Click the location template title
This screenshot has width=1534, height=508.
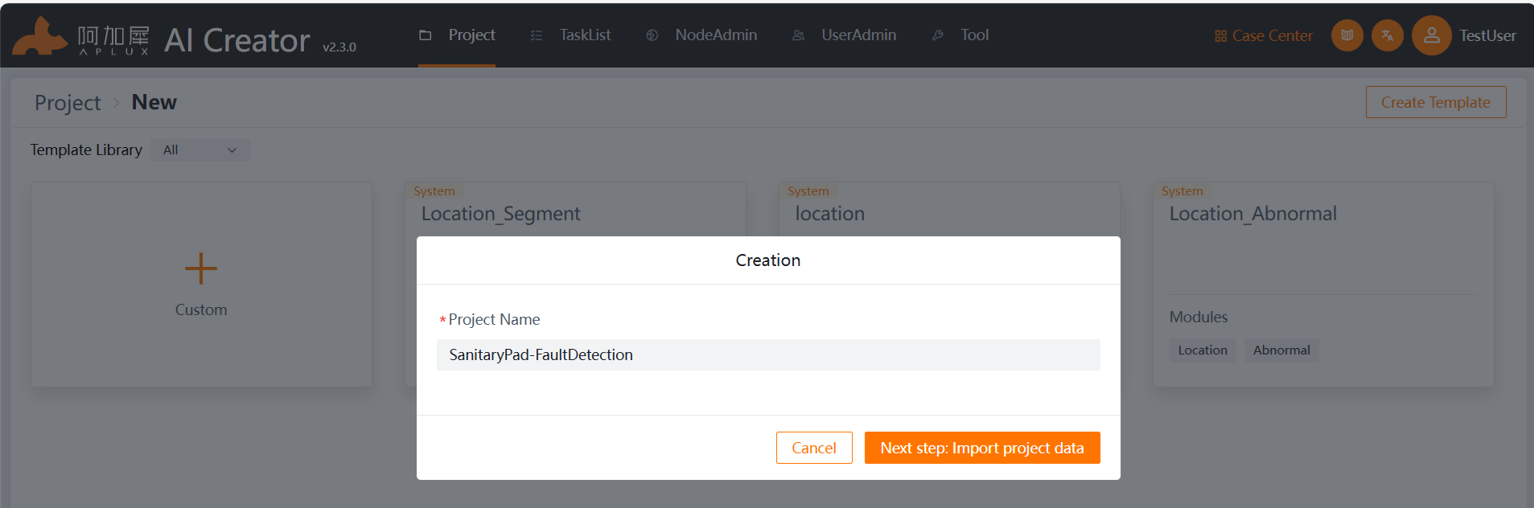[x=830, y=214]
